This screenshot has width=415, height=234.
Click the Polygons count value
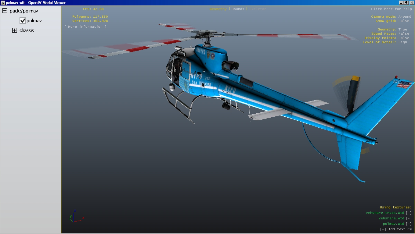click(100, 17)
